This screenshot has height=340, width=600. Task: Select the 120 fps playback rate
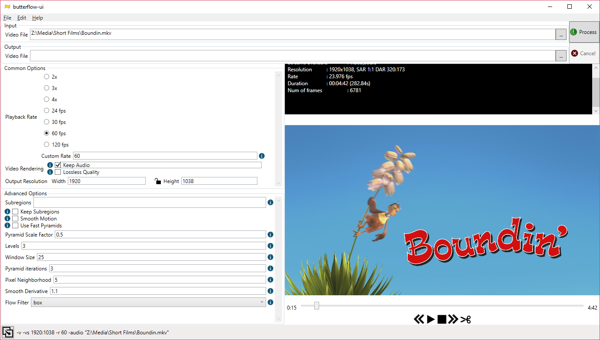click(47, 145)
